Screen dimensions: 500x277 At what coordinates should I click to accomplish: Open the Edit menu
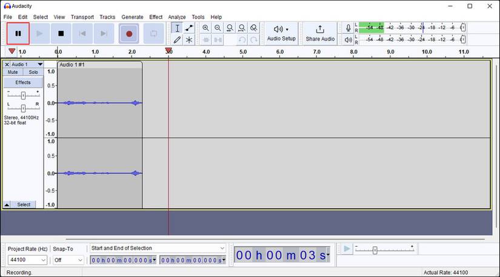tap(22, 17)
